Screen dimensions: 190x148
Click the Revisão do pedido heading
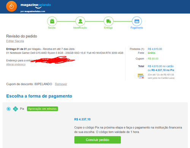click(22, 36)
